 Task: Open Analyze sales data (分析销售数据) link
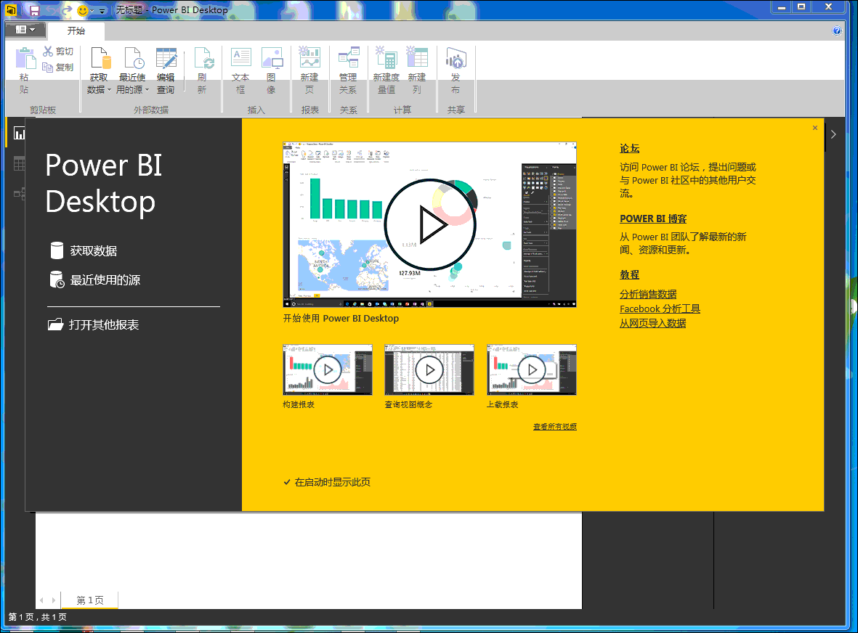tap(648, 294)
